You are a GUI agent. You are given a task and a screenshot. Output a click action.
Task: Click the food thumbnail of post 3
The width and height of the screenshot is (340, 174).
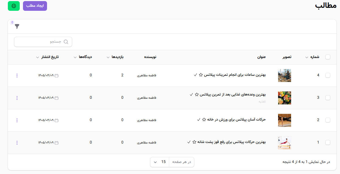(285, 98)
